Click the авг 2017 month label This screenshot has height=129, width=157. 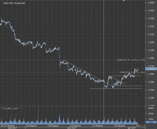[132, 128]
